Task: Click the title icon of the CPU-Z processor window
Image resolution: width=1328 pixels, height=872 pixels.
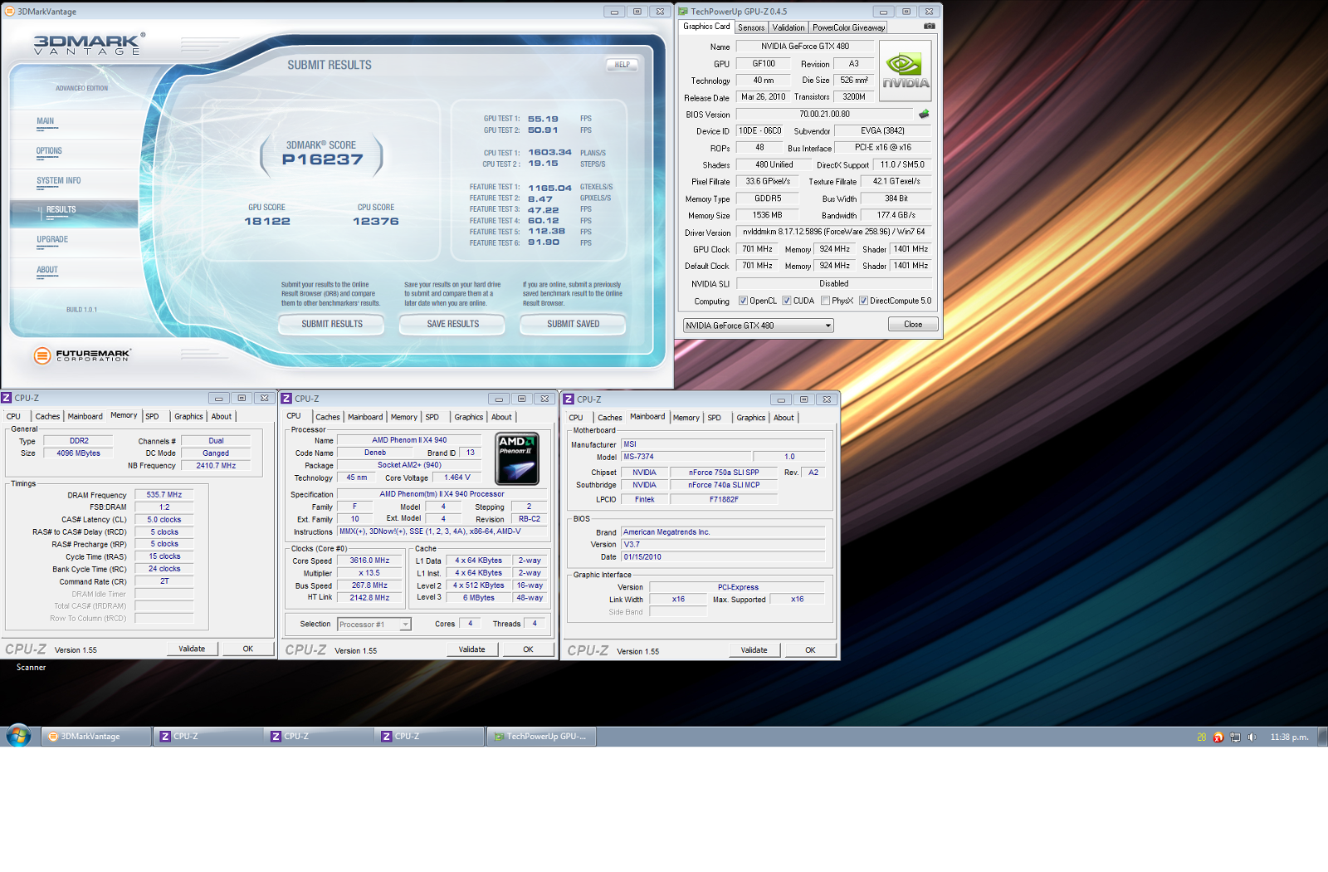Action: [287, 399]
